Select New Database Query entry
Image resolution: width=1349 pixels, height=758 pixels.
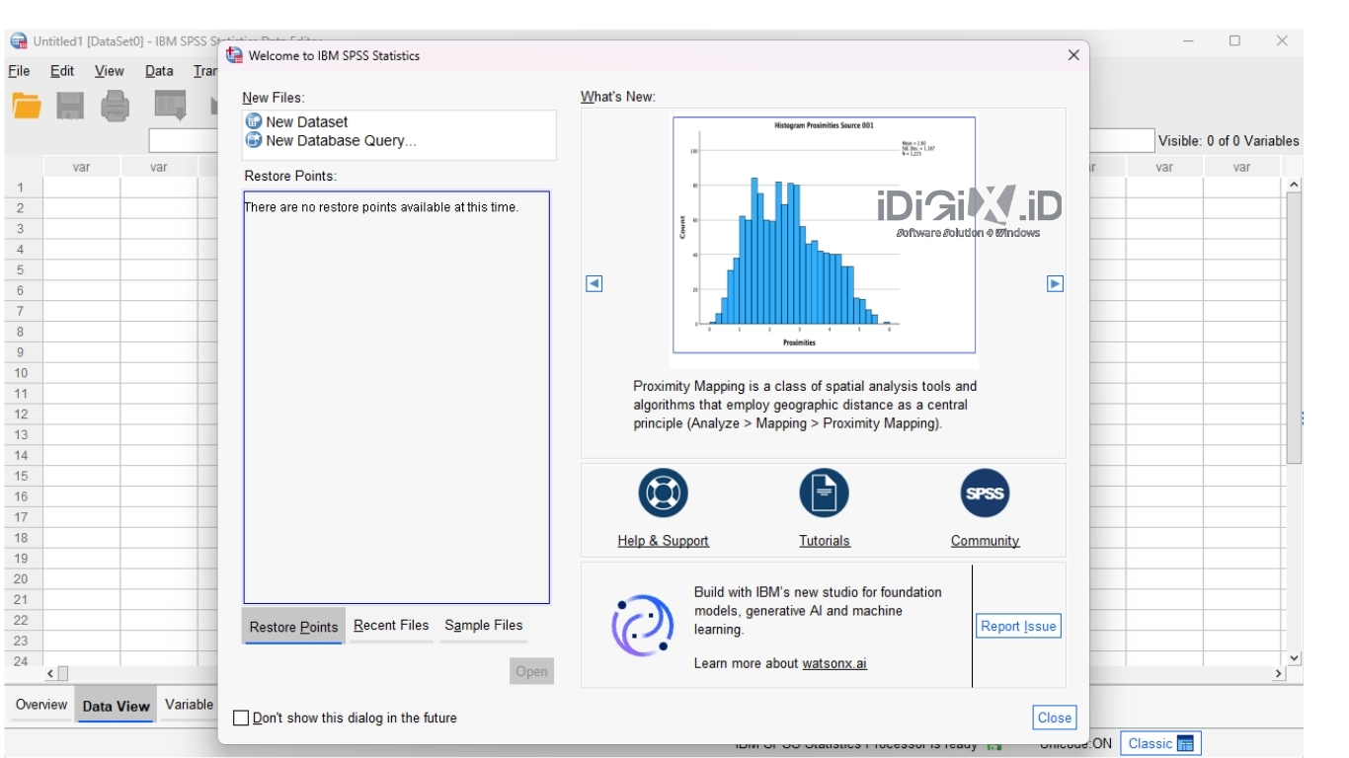point(331,140)
